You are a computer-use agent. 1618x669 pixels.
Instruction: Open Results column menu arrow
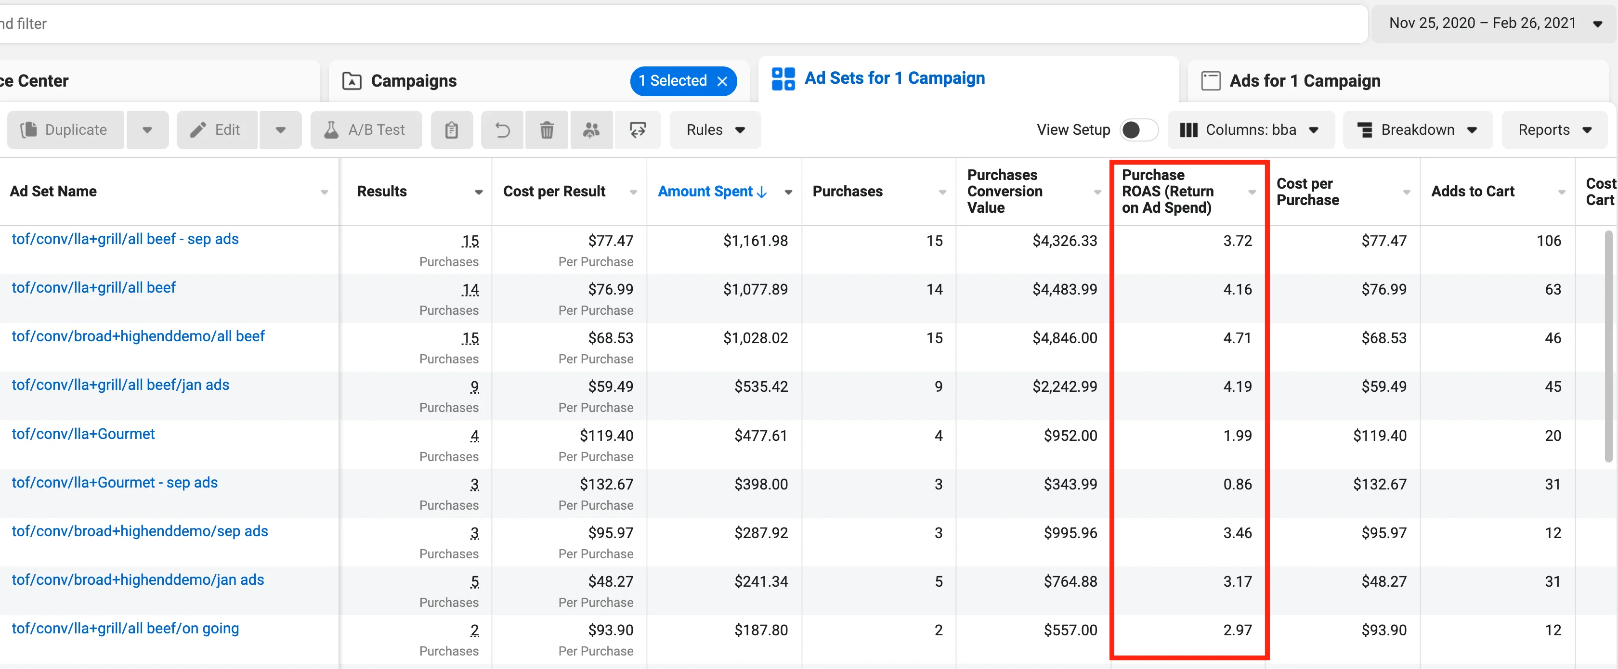pos(479,192)
